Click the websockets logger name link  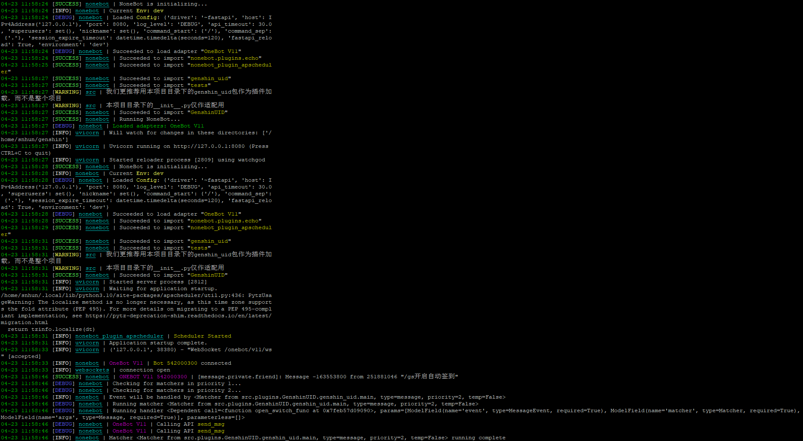pos(92,370)
